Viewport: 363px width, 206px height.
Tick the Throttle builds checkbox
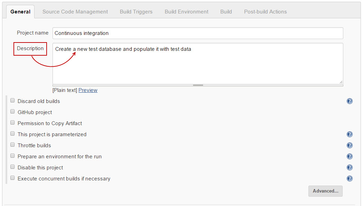pos(12,145)
